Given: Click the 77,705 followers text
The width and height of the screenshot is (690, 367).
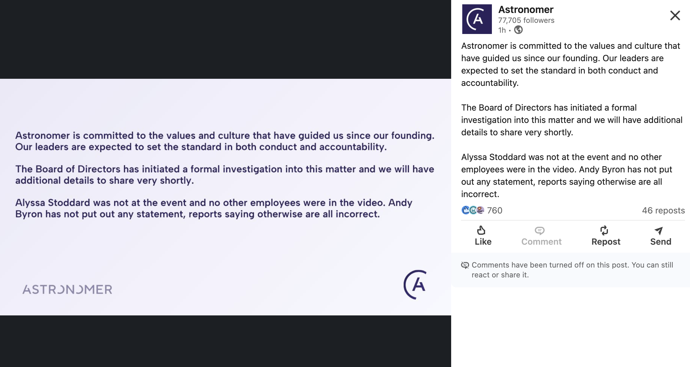Looking at the screenshot, I should point(526,20).
